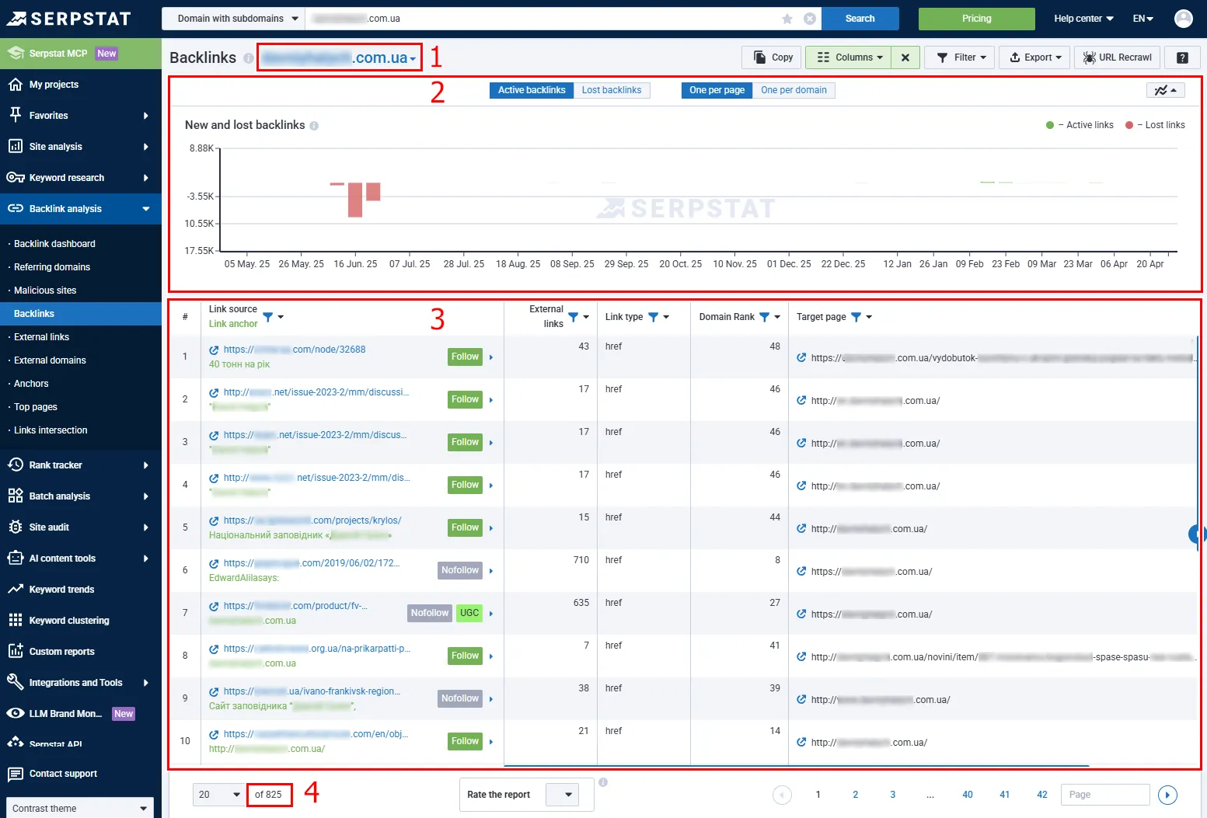The image size is (1207, 818).
Task: Open Anchors menu item
Action: [31, 384]
